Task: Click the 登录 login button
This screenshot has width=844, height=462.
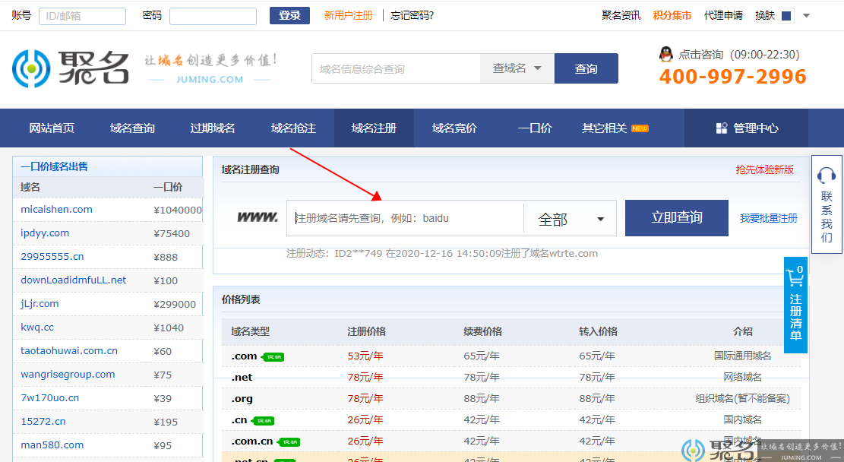Action: (x=289, y=16)
